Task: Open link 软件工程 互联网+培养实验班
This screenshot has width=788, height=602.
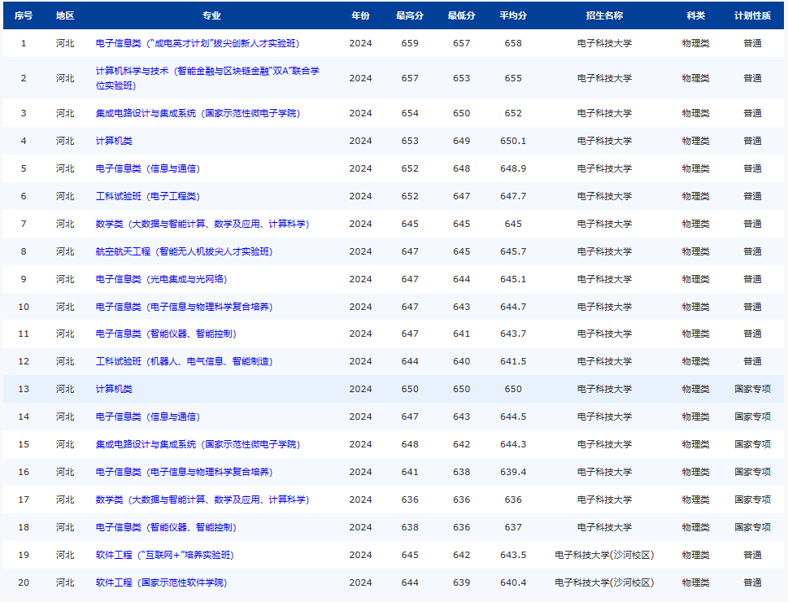Action: pos(165,555)
